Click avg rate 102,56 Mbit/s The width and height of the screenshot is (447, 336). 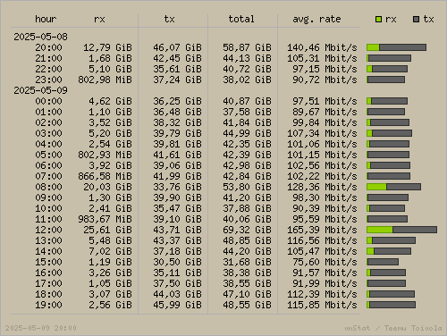322,165
